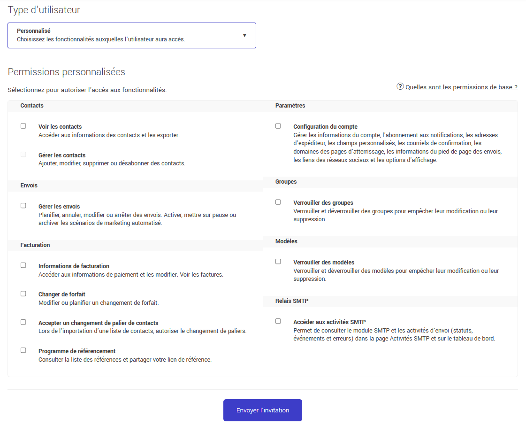
Task: Enable 'Accéder aux activités SMTP'
Action: (278, 321)
